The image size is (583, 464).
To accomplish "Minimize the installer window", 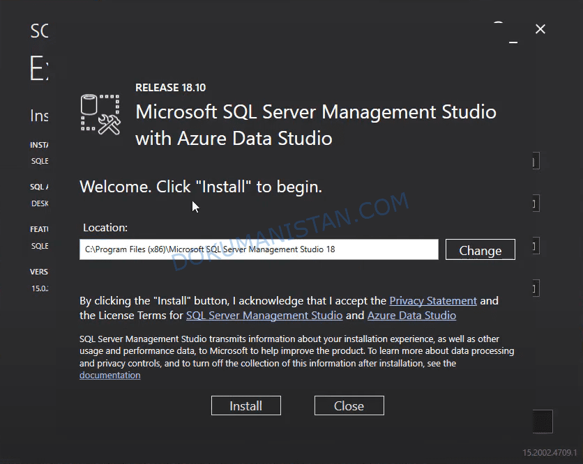I will pyautogui.click(x=513, y=42).
